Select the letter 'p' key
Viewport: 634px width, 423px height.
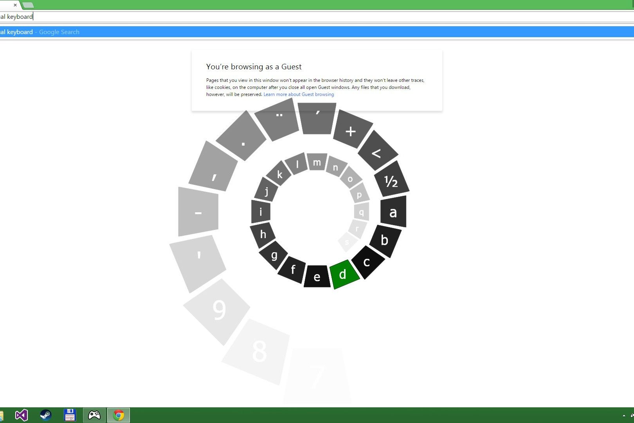tap(360, 193)
